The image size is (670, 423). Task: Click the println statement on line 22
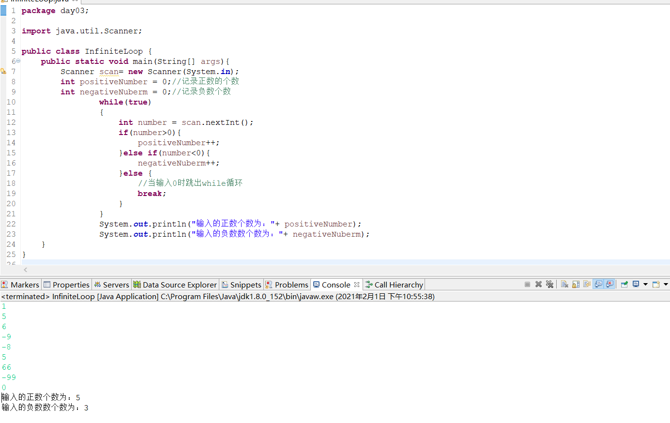point(230,224)
